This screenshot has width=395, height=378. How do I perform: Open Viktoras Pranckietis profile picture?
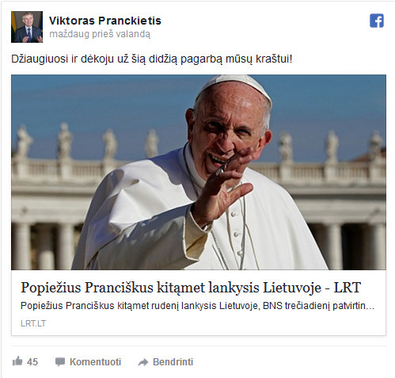coord(27,27)
